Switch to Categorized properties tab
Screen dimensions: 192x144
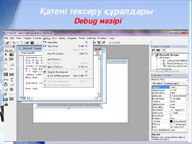click(171, 83)
